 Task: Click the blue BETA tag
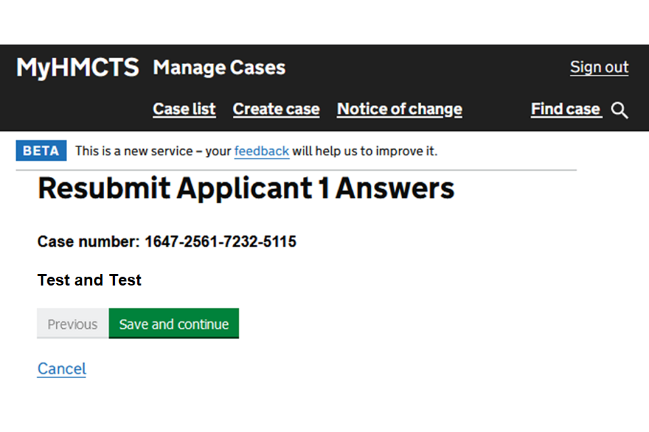41,151
